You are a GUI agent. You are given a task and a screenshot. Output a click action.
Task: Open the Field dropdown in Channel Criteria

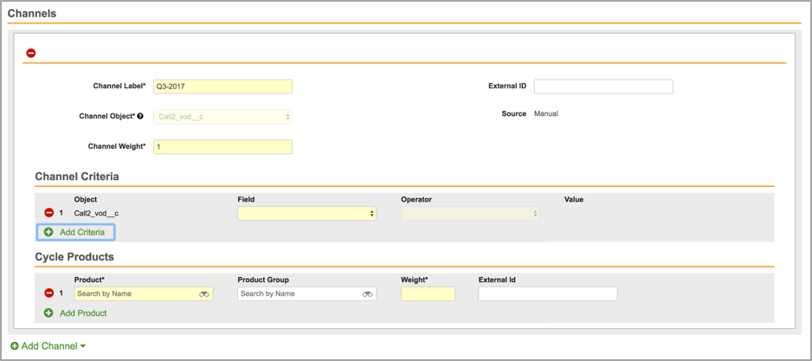[306, 213]
